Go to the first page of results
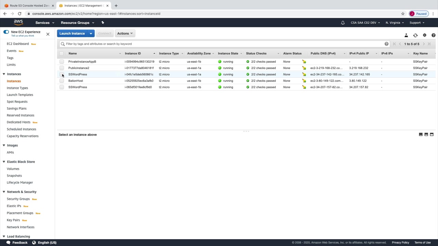This screenshot has width=438, height=246. (394, 44)
